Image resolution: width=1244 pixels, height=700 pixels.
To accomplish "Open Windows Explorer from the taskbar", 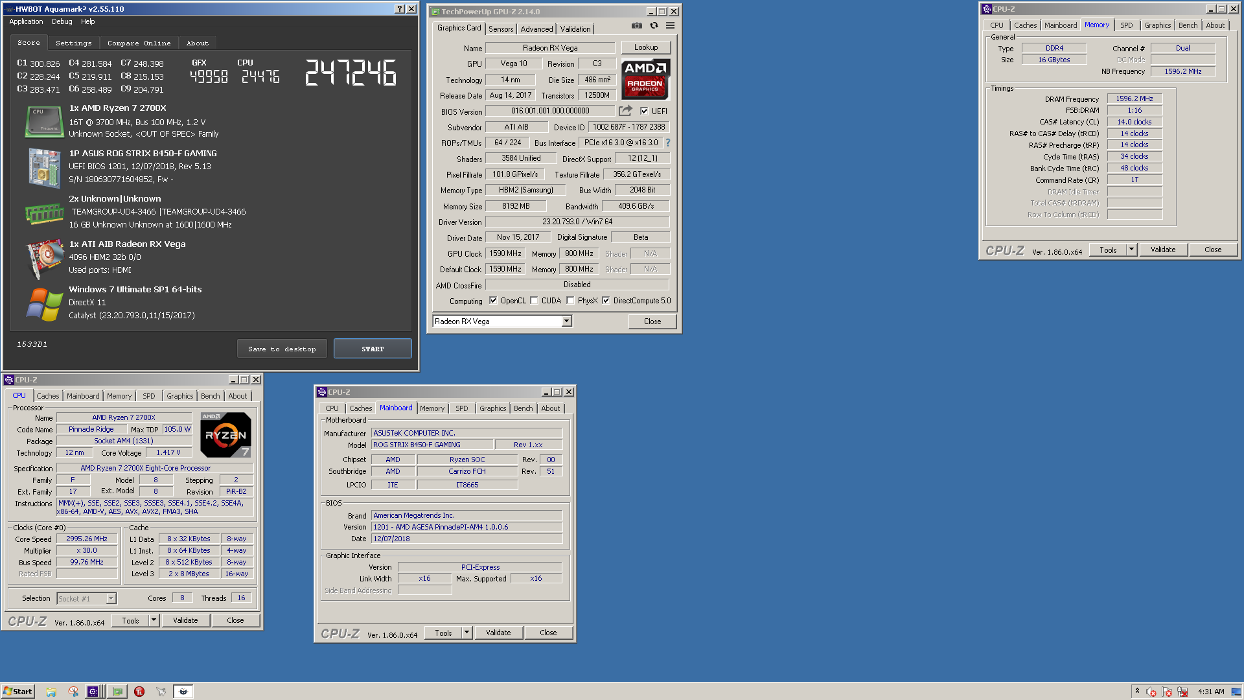I will [x=51, y=692].
